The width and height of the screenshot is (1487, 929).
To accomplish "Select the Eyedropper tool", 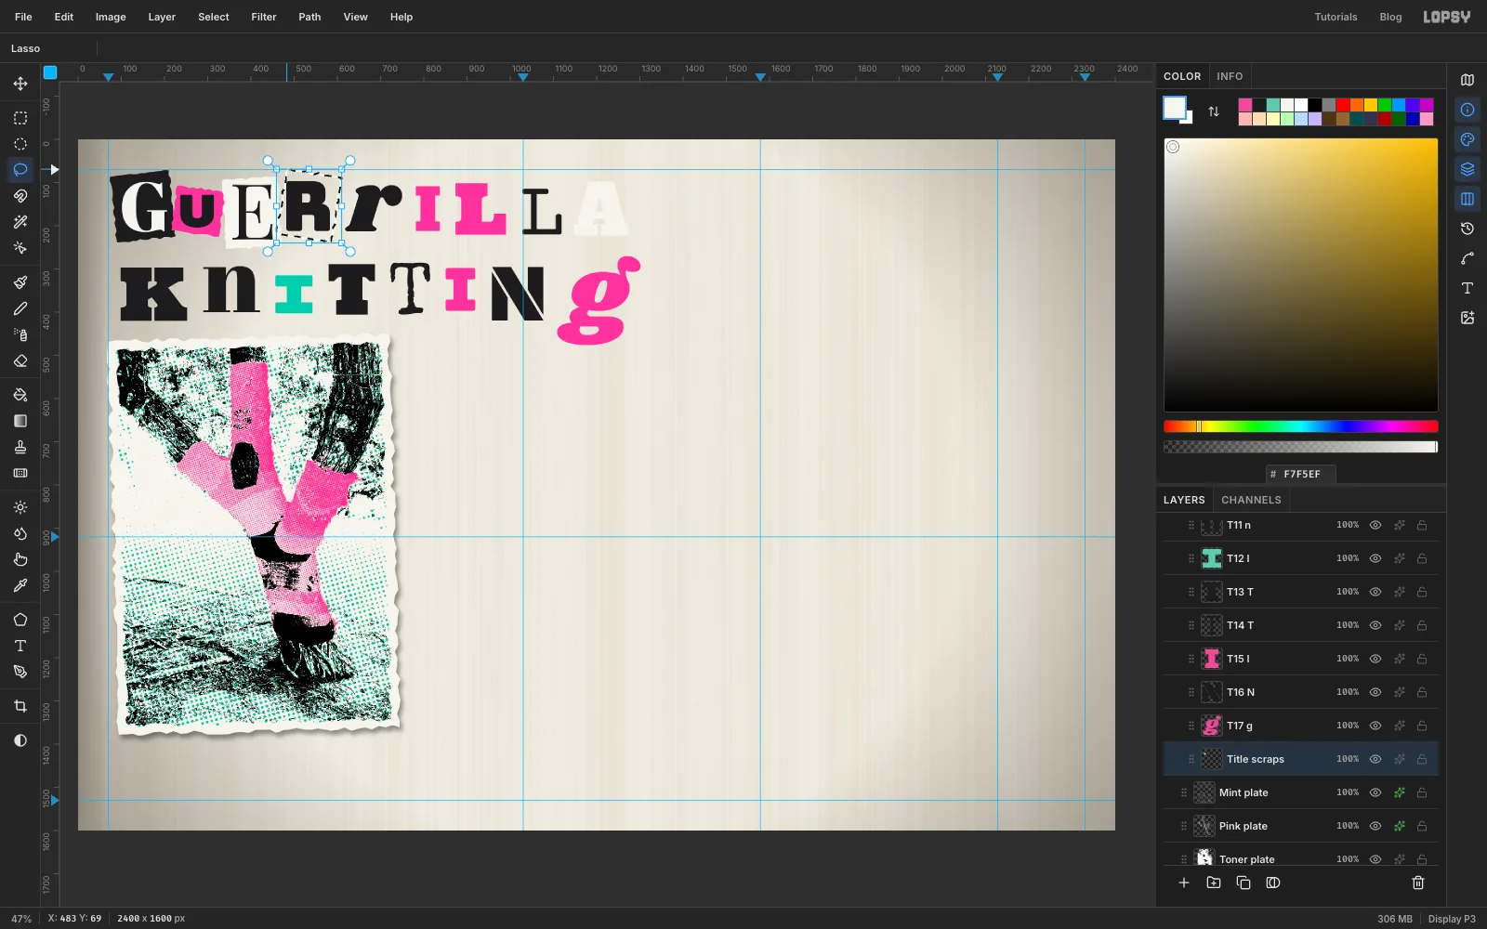I will (x=20, y=585).
